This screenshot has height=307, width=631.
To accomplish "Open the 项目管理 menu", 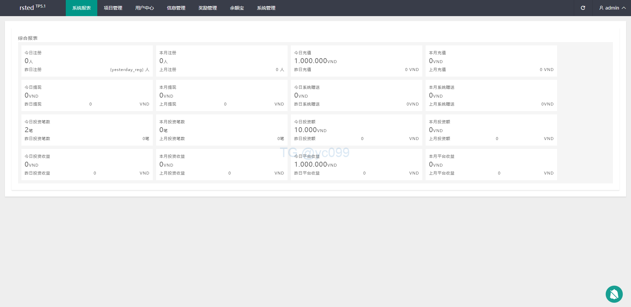I will [113, 8].
